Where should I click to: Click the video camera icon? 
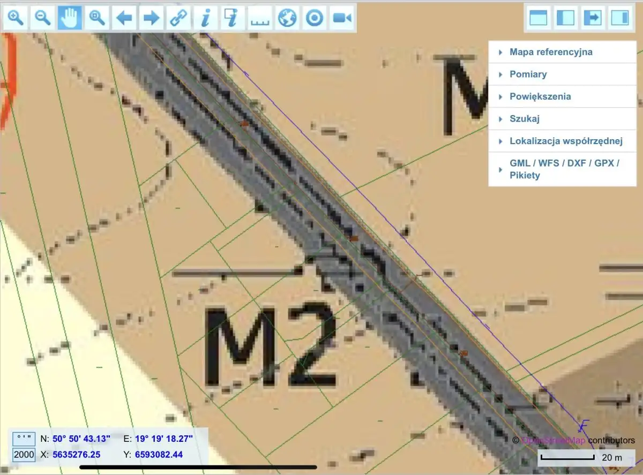tap(341, 18)
